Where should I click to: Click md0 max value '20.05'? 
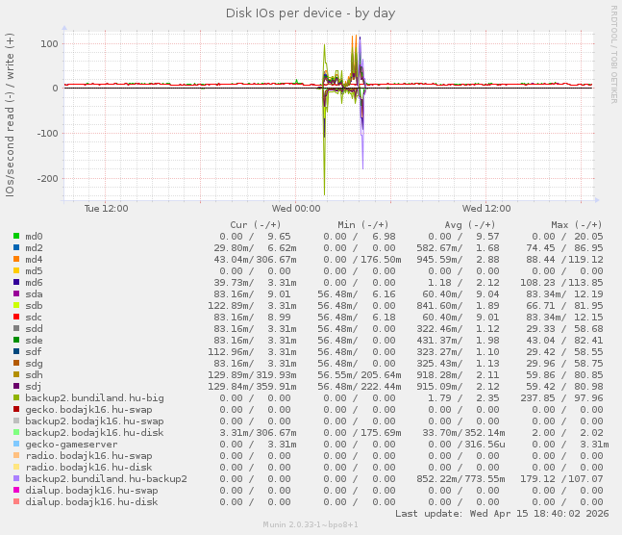[x=588, y=237]
